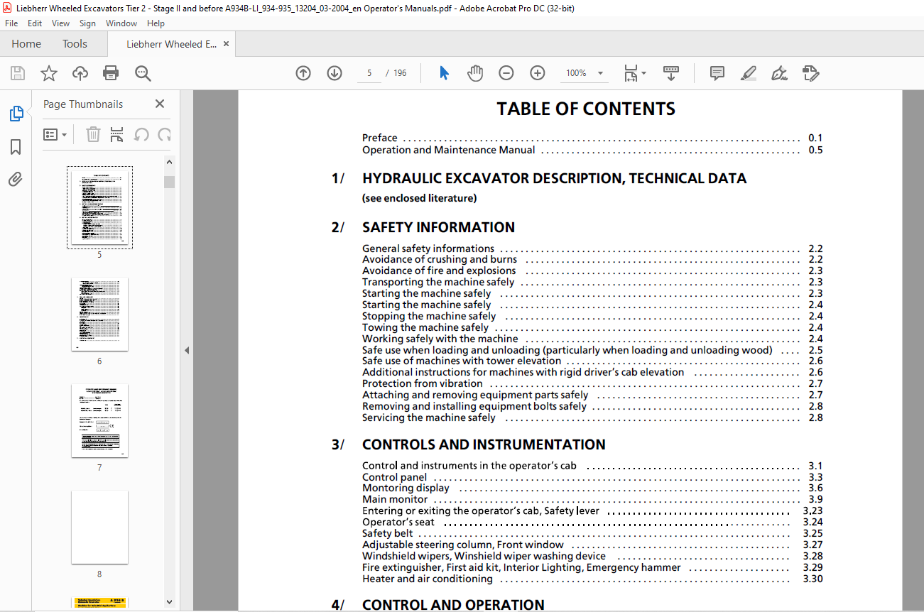Viewport: 924px width, 612px height.
Task: Open the Sign menu
Action: point(87,23)
